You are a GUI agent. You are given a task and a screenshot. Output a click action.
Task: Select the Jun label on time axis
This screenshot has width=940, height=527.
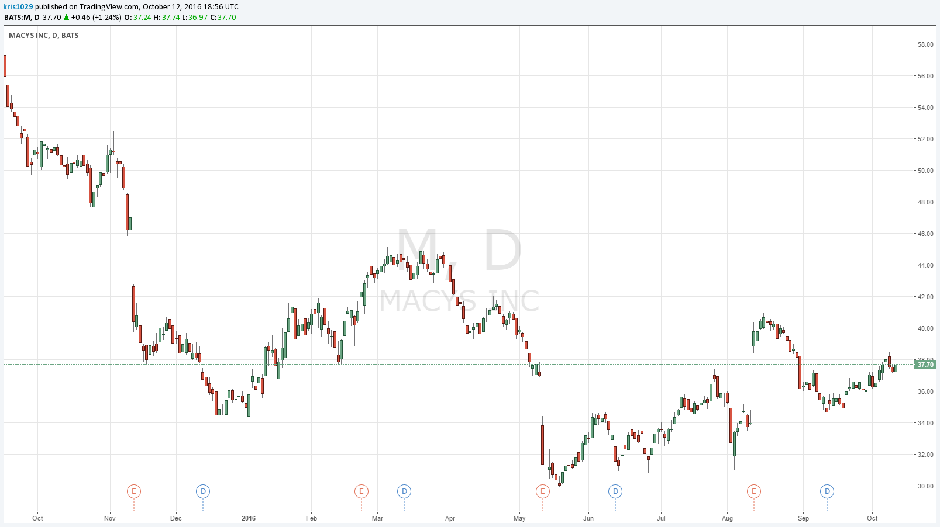588,518
